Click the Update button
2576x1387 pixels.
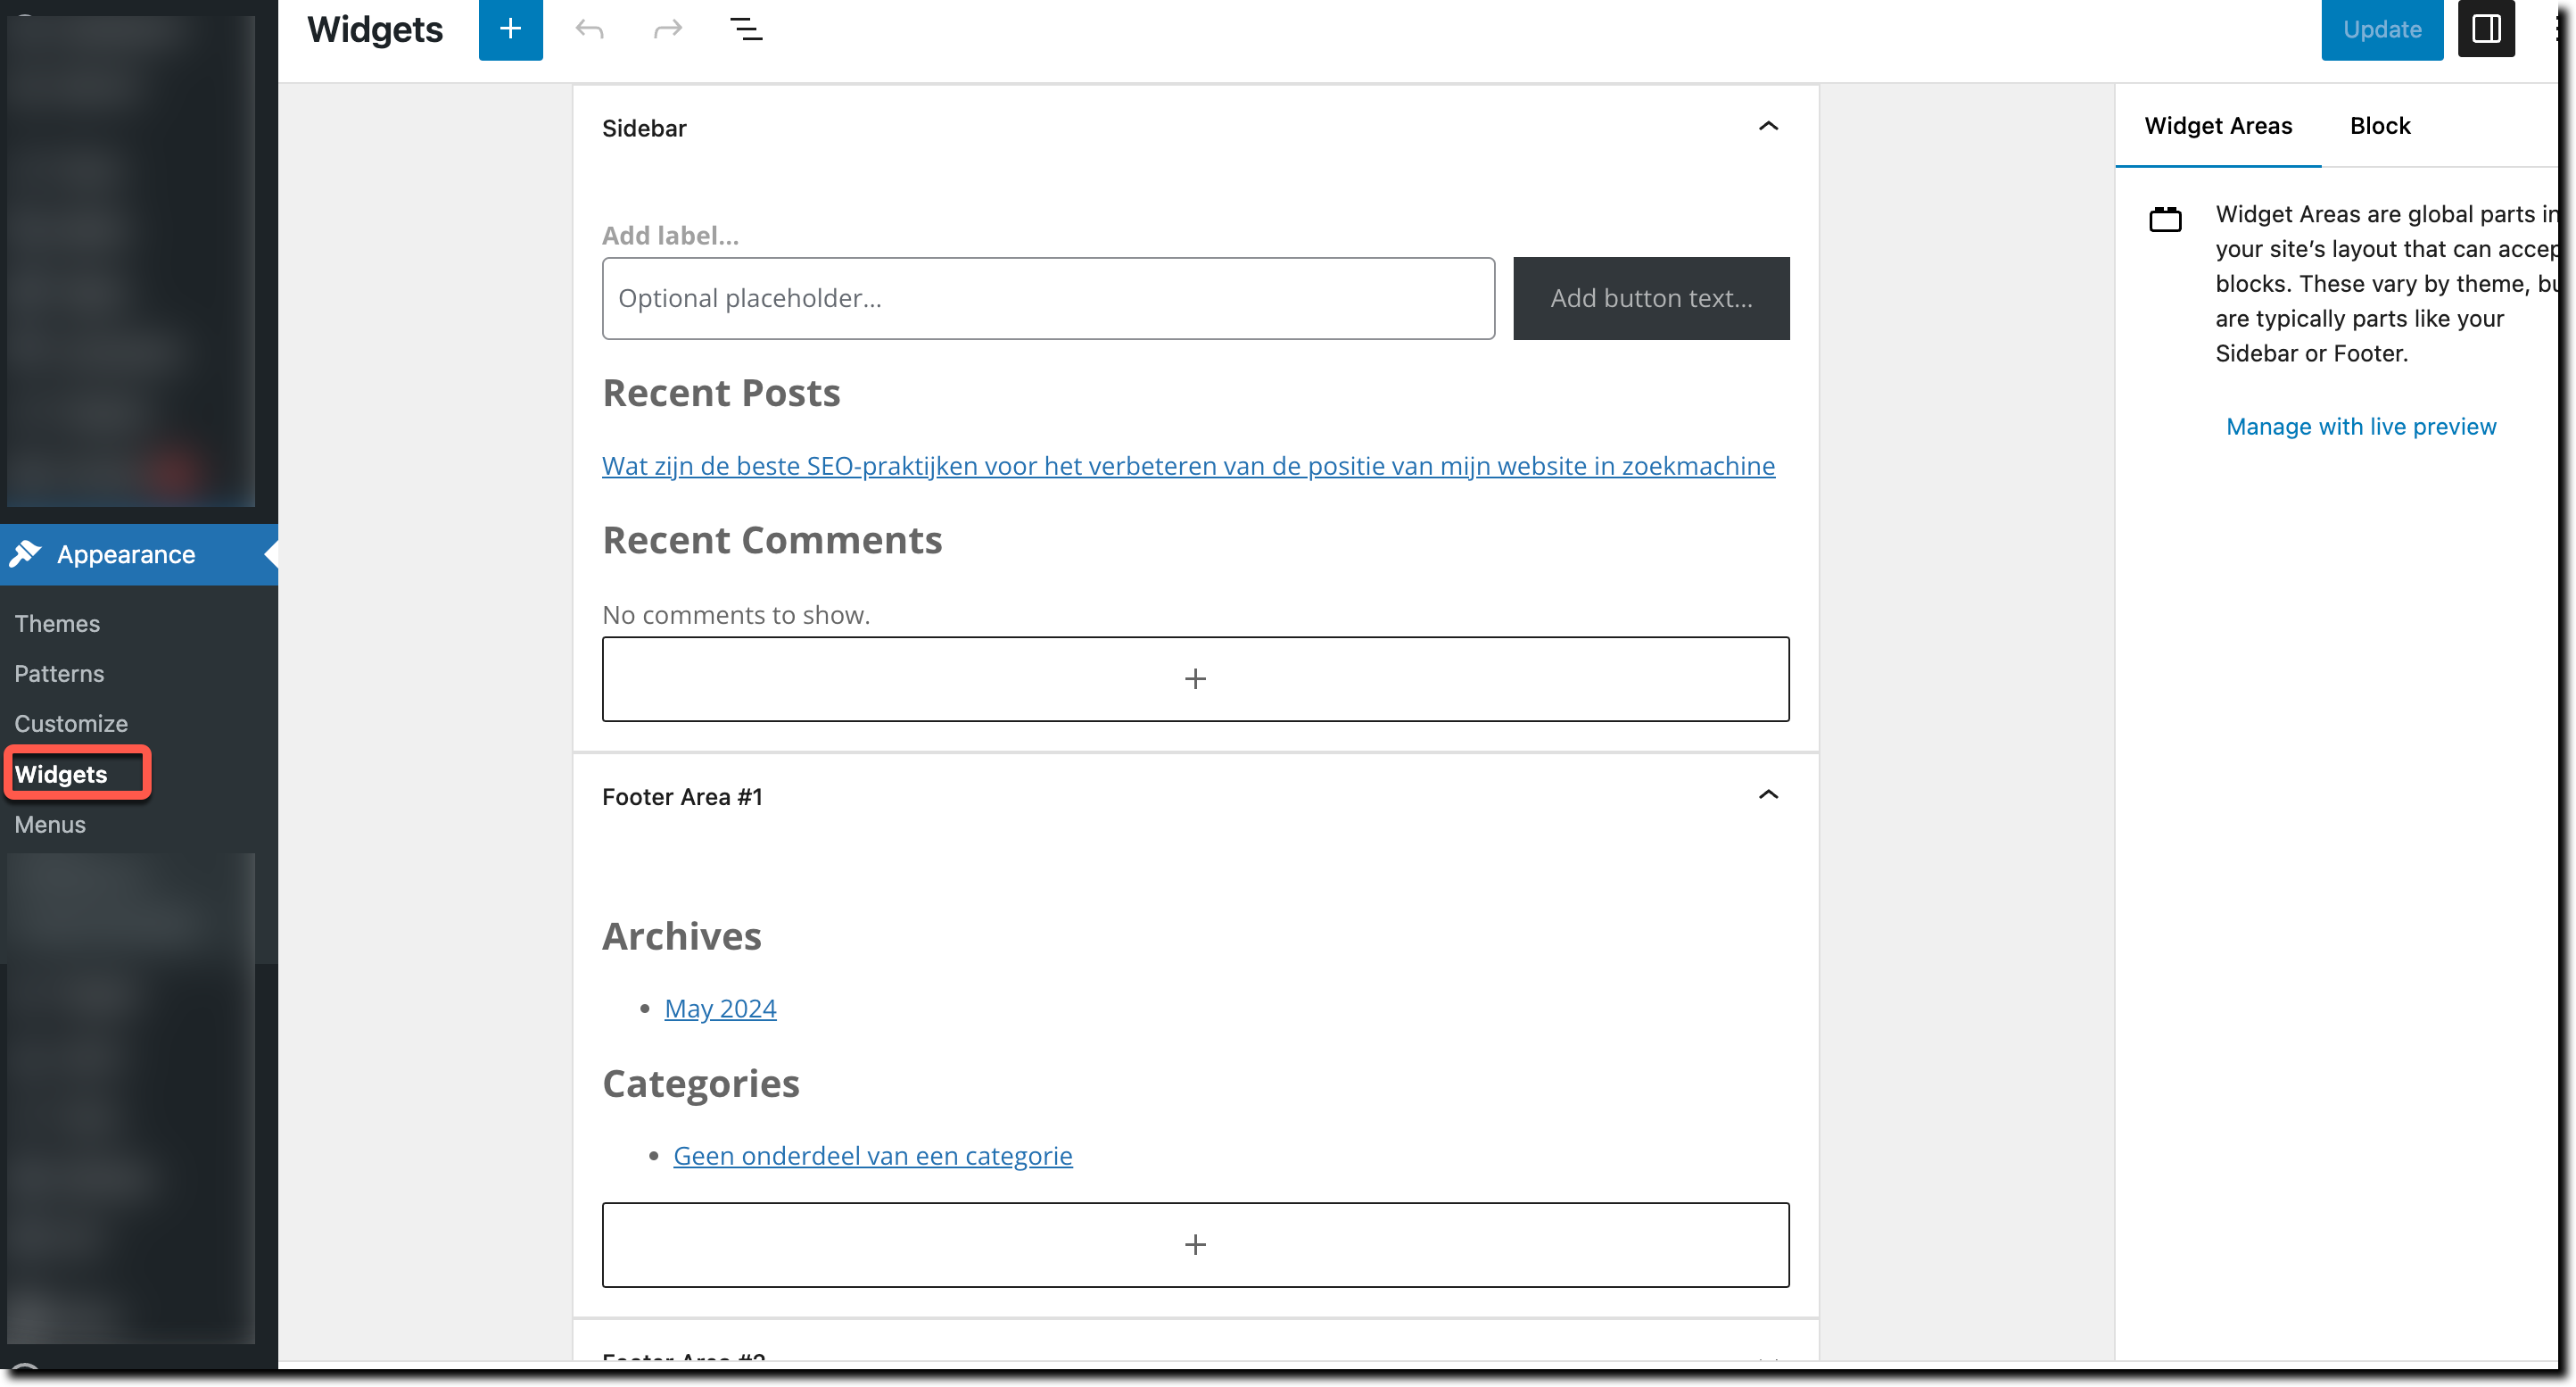[2382, 29]
